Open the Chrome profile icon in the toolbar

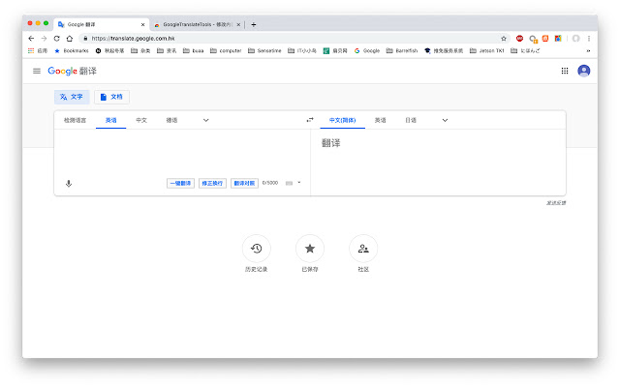tap(575, 39)
